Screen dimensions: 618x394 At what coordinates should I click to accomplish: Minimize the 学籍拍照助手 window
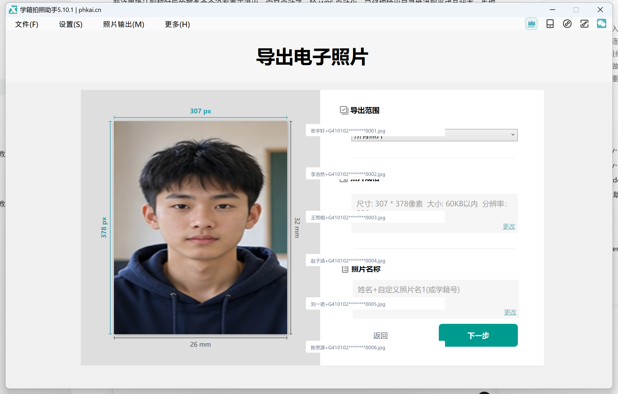pos(552,10)
